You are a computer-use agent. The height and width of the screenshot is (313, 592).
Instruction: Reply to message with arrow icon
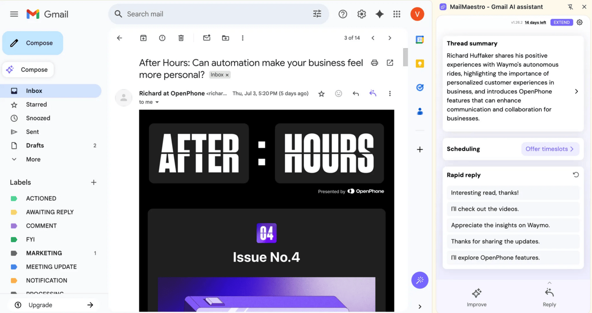pyautogui.click(x=356, y=94)
